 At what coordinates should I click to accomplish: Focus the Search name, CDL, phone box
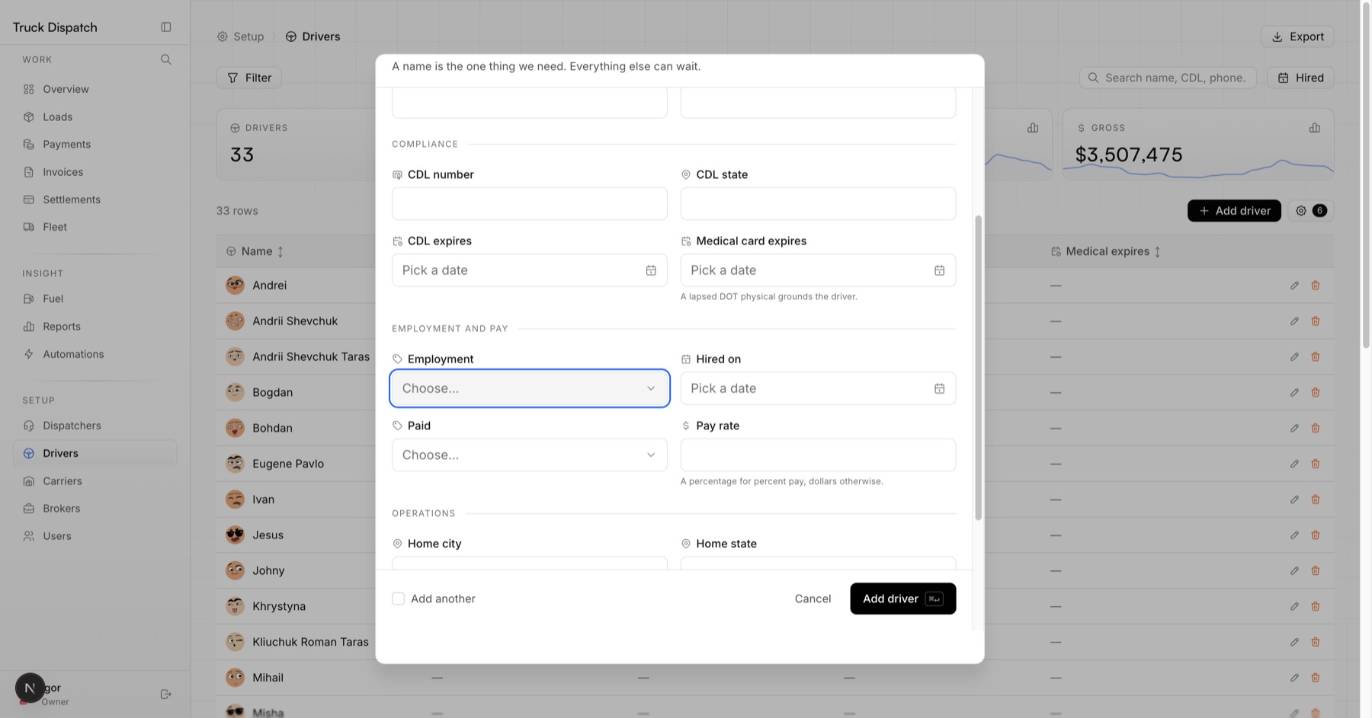(x=1168, y=78)
